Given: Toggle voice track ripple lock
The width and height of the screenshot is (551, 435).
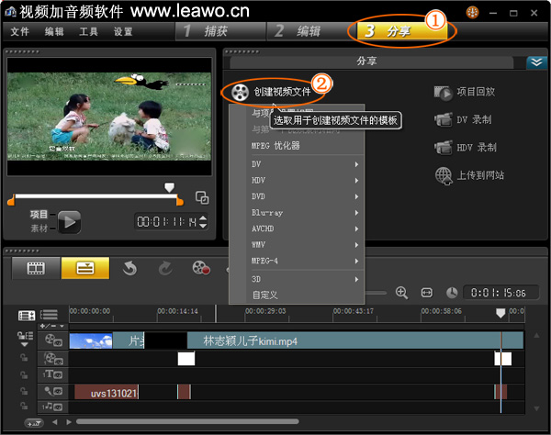Looking at the screenshot, I should click(x=24, y=391).
